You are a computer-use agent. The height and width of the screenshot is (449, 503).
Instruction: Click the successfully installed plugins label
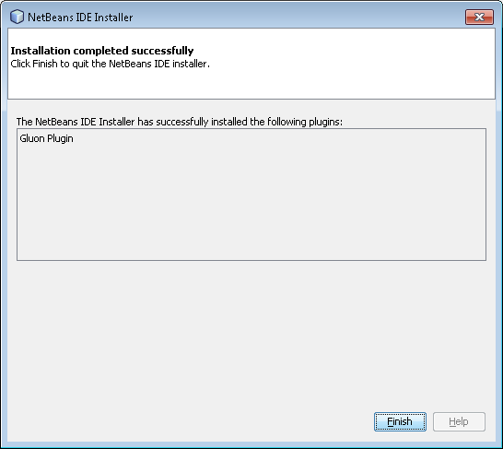[180, 122]
